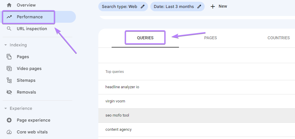Screen dimensions: 295x139
Task: Switch to the Countries tab
Action: (x=278, y=38)
